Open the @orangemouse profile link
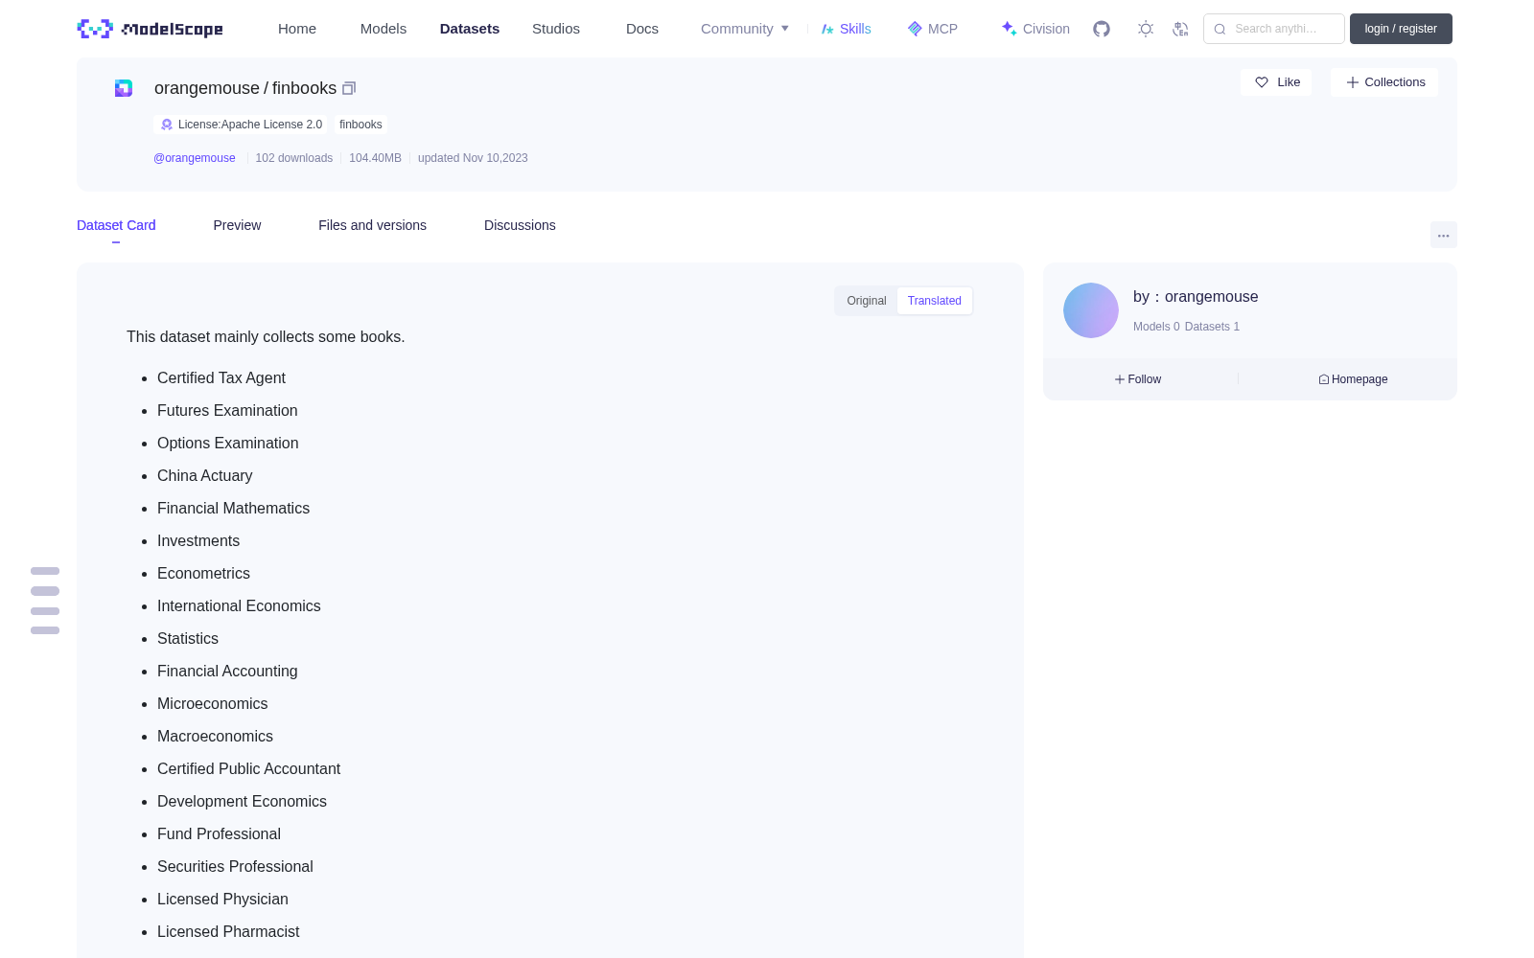 coord(195,158)
